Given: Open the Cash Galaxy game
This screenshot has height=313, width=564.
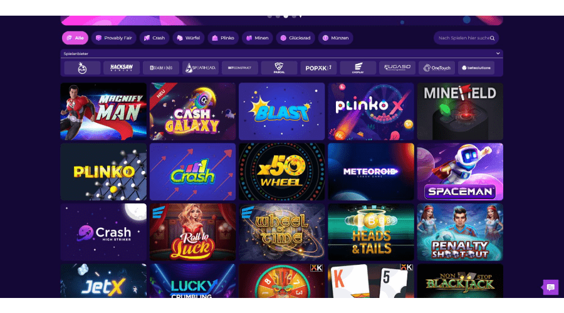Looking at the screenshot, I should pyautogui.click(x=193, y=111).
